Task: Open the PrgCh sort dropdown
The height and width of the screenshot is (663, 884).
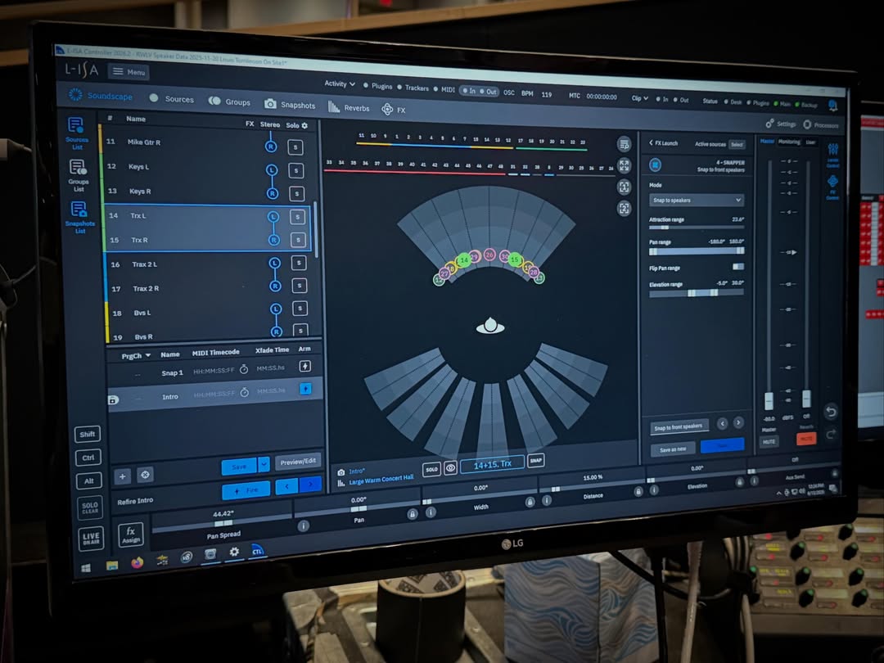Action: (137, 356)
